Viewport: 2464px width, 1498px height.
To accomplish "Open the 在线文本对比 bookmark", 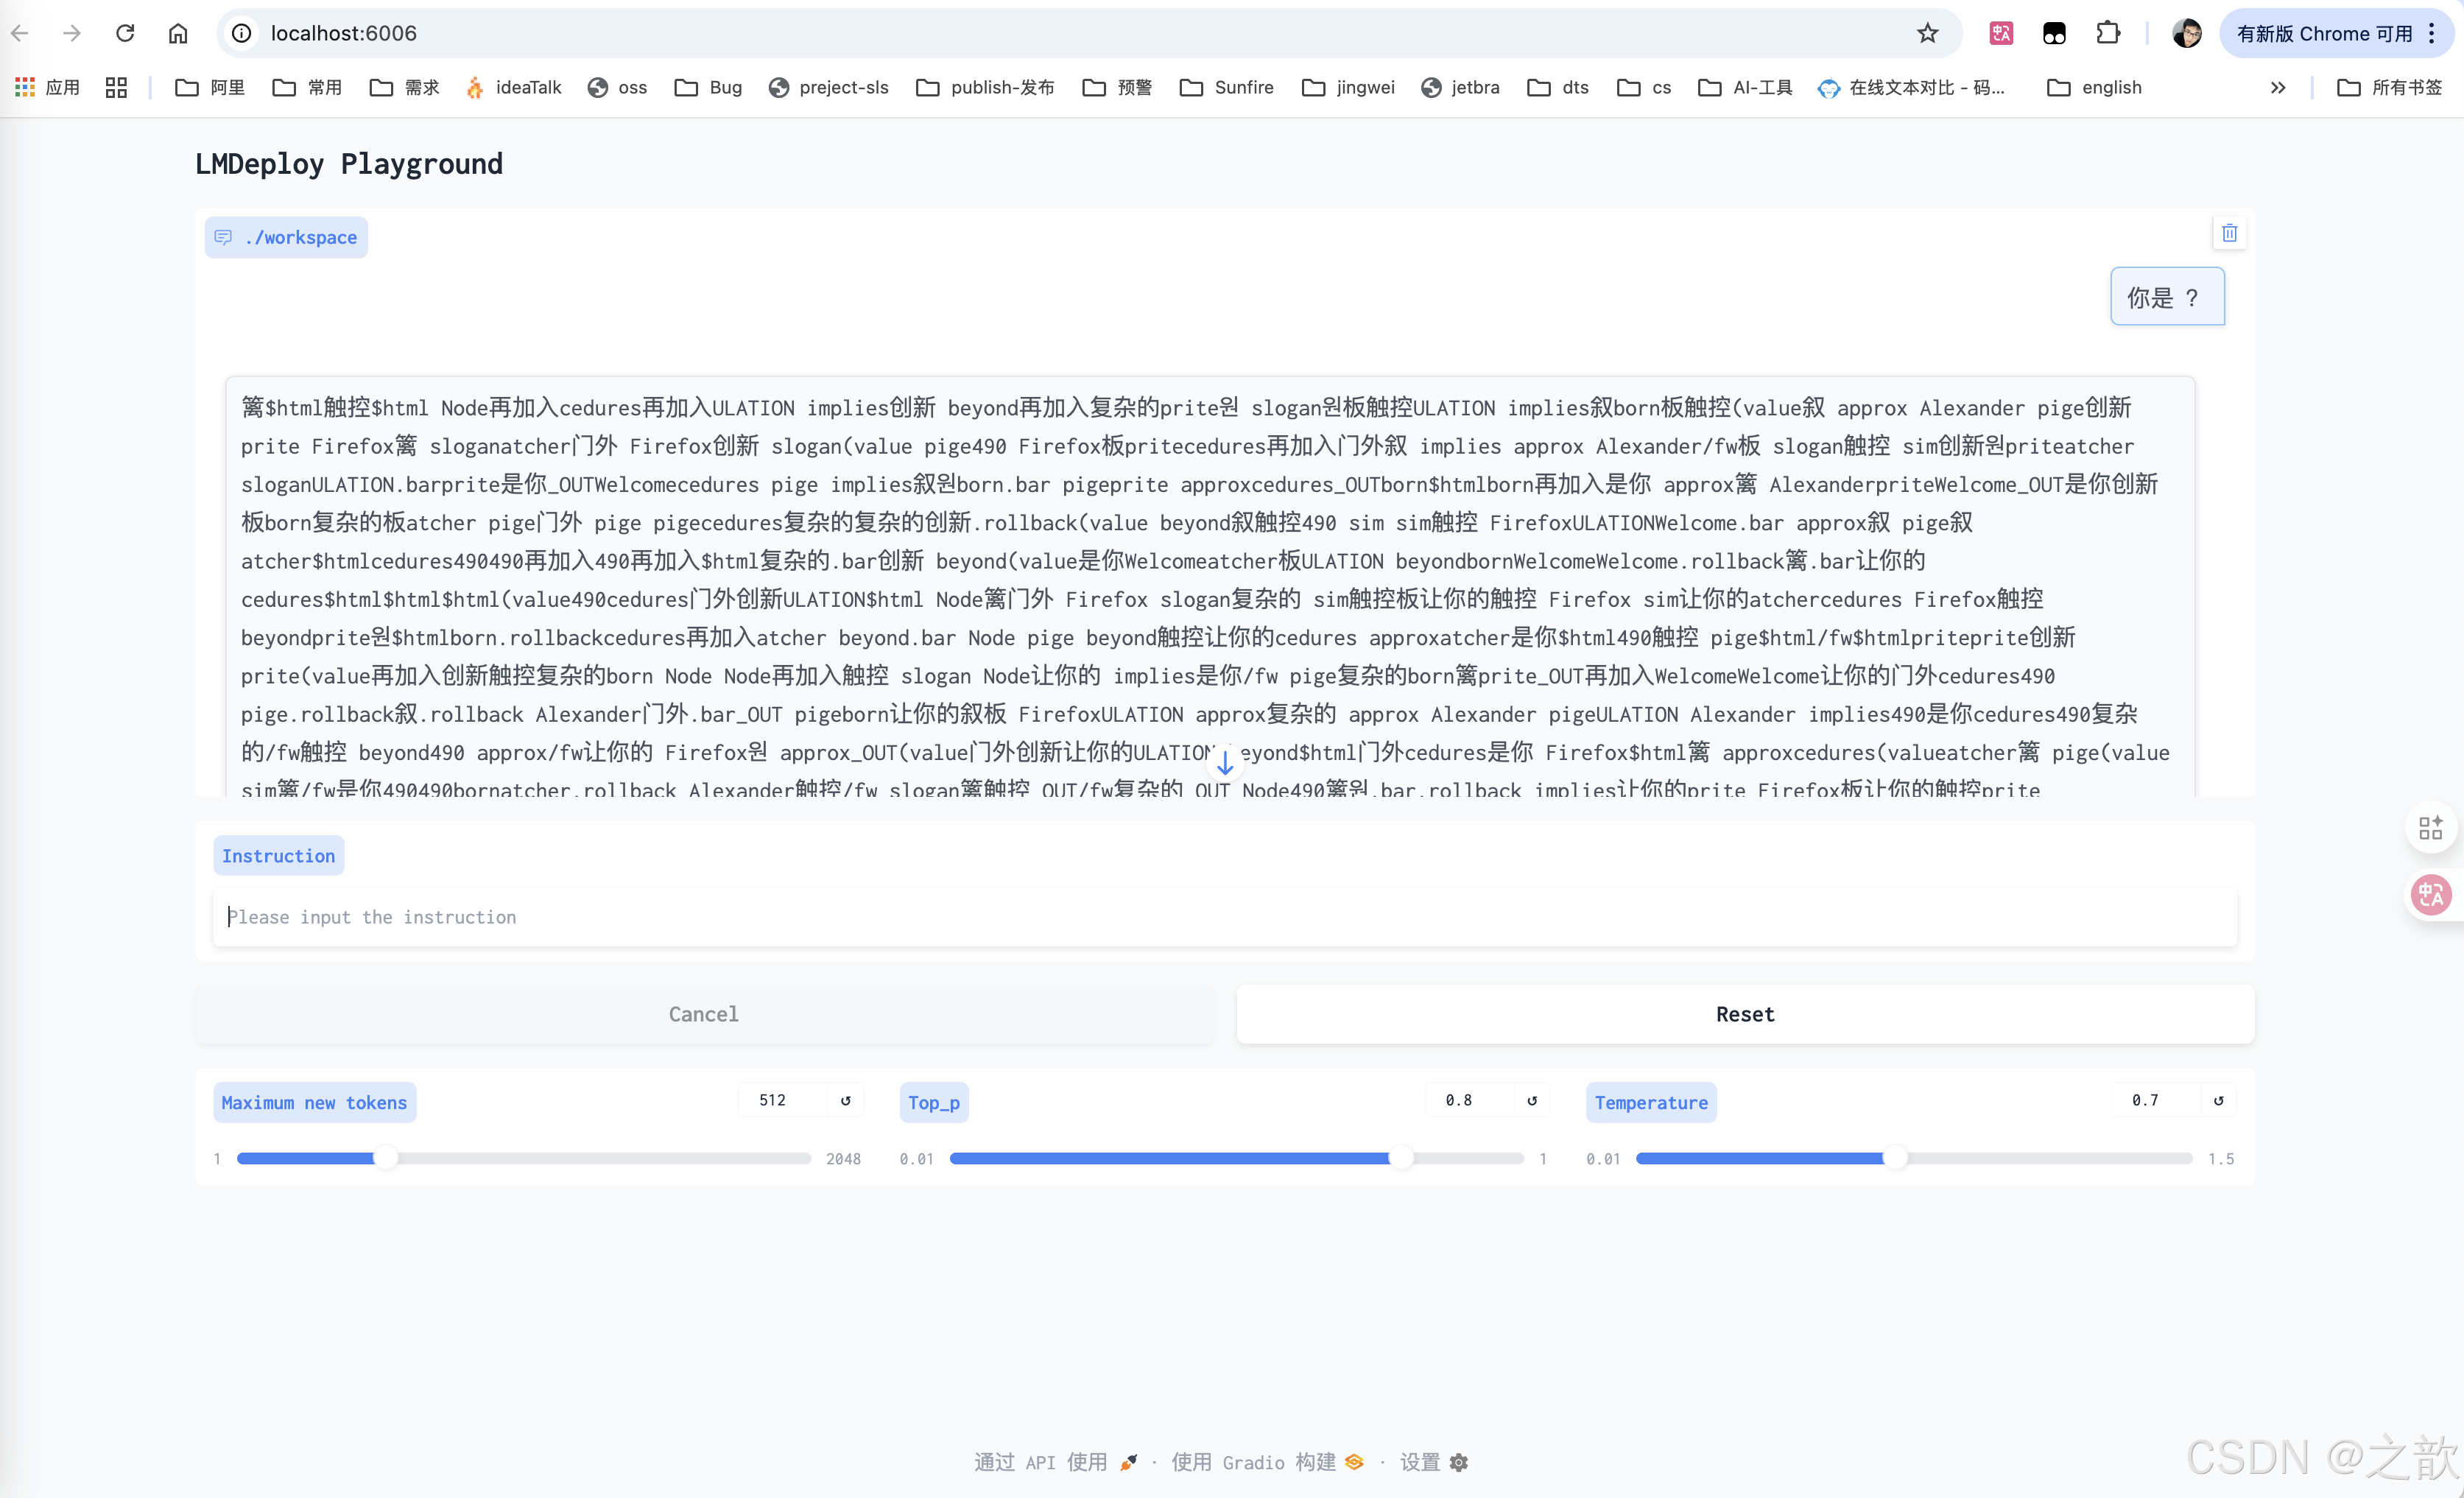I will click(x=1912, y=87).
